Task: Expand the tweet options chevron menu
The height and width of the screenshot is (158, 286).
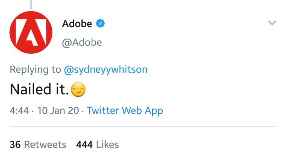Action: point(272,23)
